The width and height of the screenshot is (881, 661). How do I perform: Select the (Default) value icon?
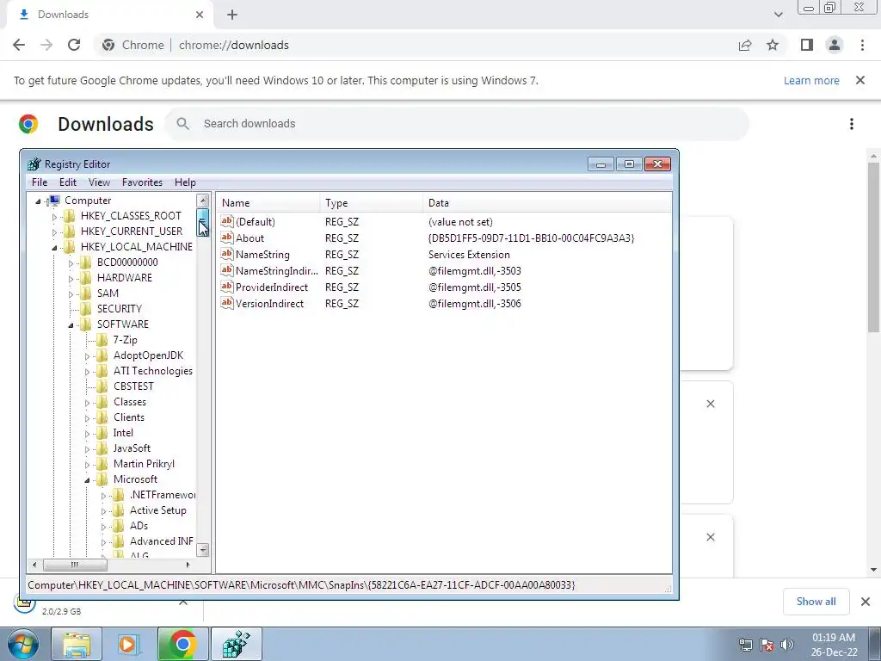227,221
